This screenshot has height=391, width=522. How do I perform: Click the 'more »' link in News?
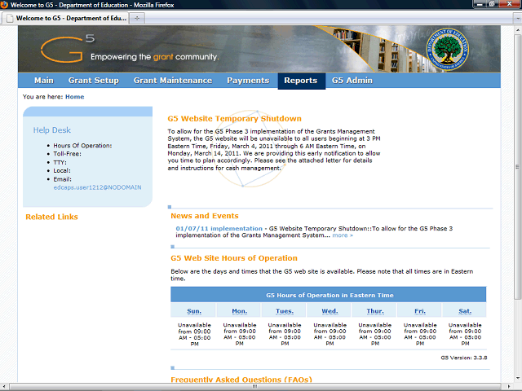(343, 235)
